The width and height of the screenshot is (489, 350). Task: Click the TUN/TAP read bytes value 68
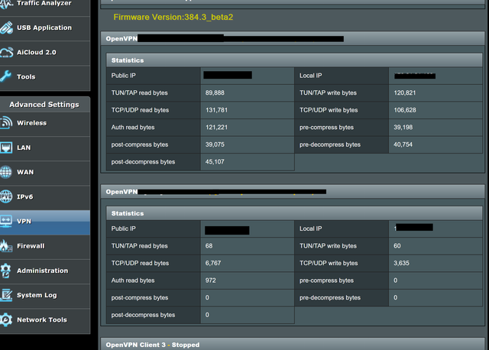coord(209,246)
